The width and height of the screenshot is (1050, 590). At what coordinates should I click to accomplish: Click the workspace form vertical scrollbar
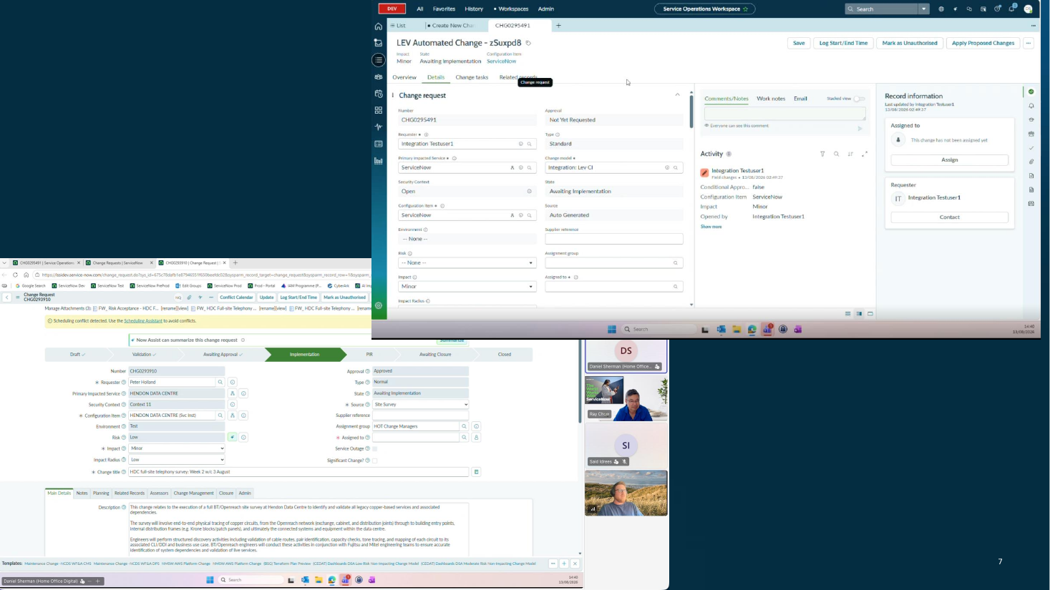(x=691, y=111)
